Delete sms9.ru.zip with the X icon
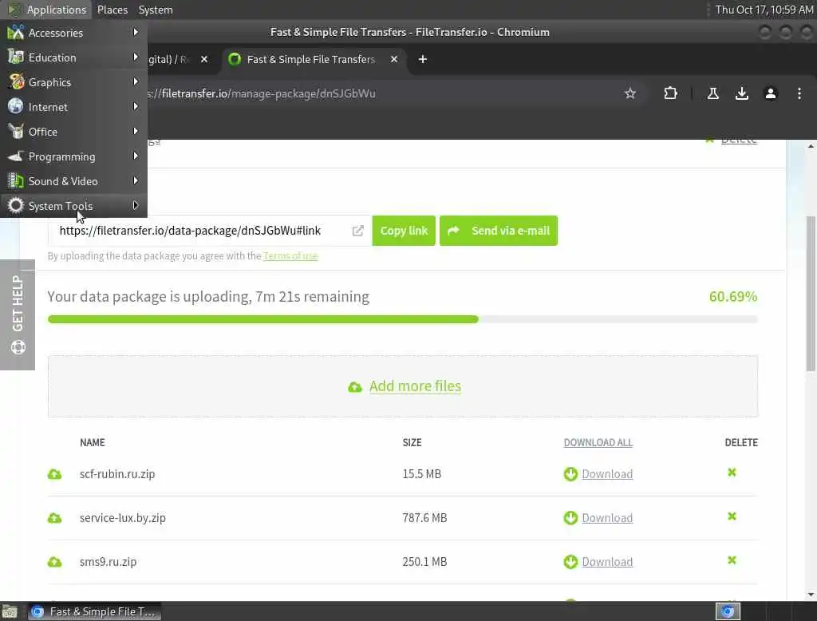 pos(732,560)
